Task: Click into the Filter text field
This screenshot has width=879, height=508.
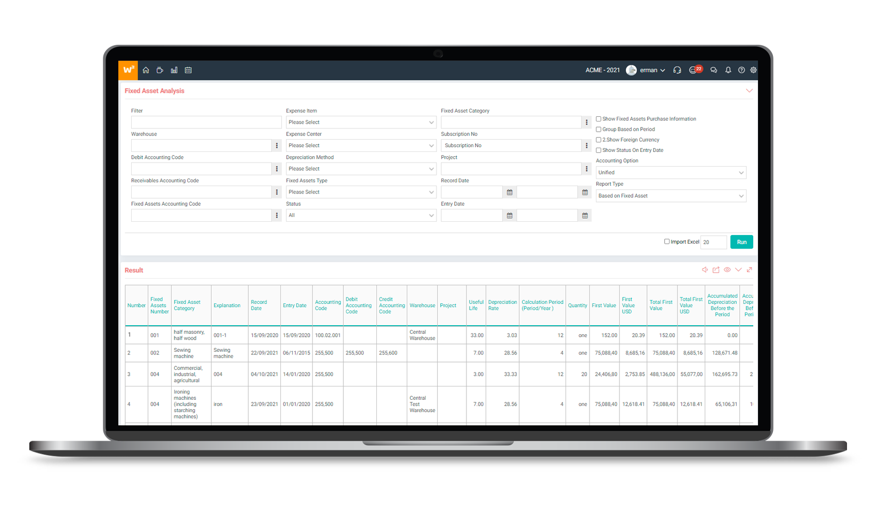Action: (206, 123)
